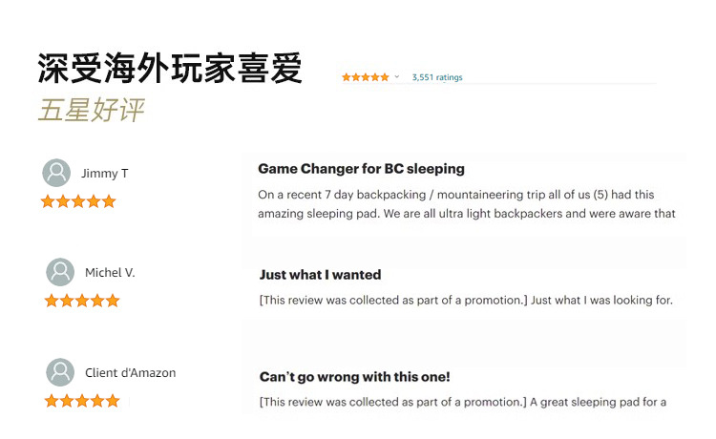Click the five-star rating under Jimmy T
The height and width of the screenshot is (439, 716).
(x=78, y=201)
